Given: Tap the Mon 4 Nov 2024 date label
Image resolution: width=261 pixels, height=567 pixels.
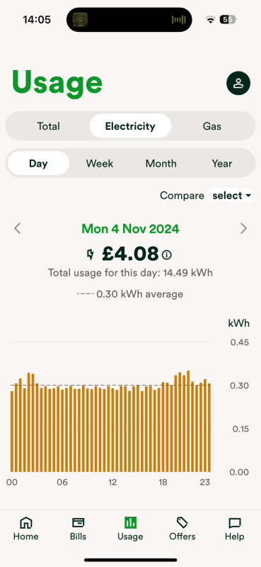Looking at the screenshot, I should [130, 229].
